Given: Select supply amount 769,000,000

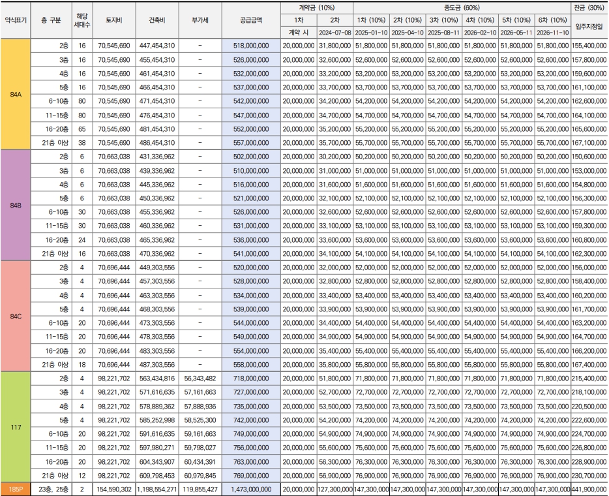Looking at the screenshot, I should tap(251, 475).
